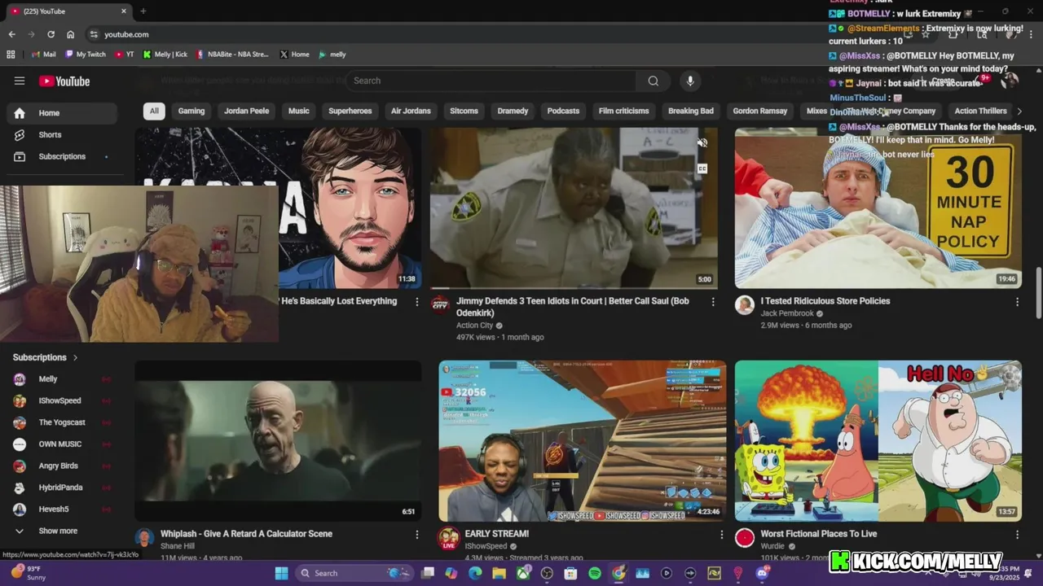Open Windows Start menu
Screen dimensions: 1043x586
(x=281, y=573)
